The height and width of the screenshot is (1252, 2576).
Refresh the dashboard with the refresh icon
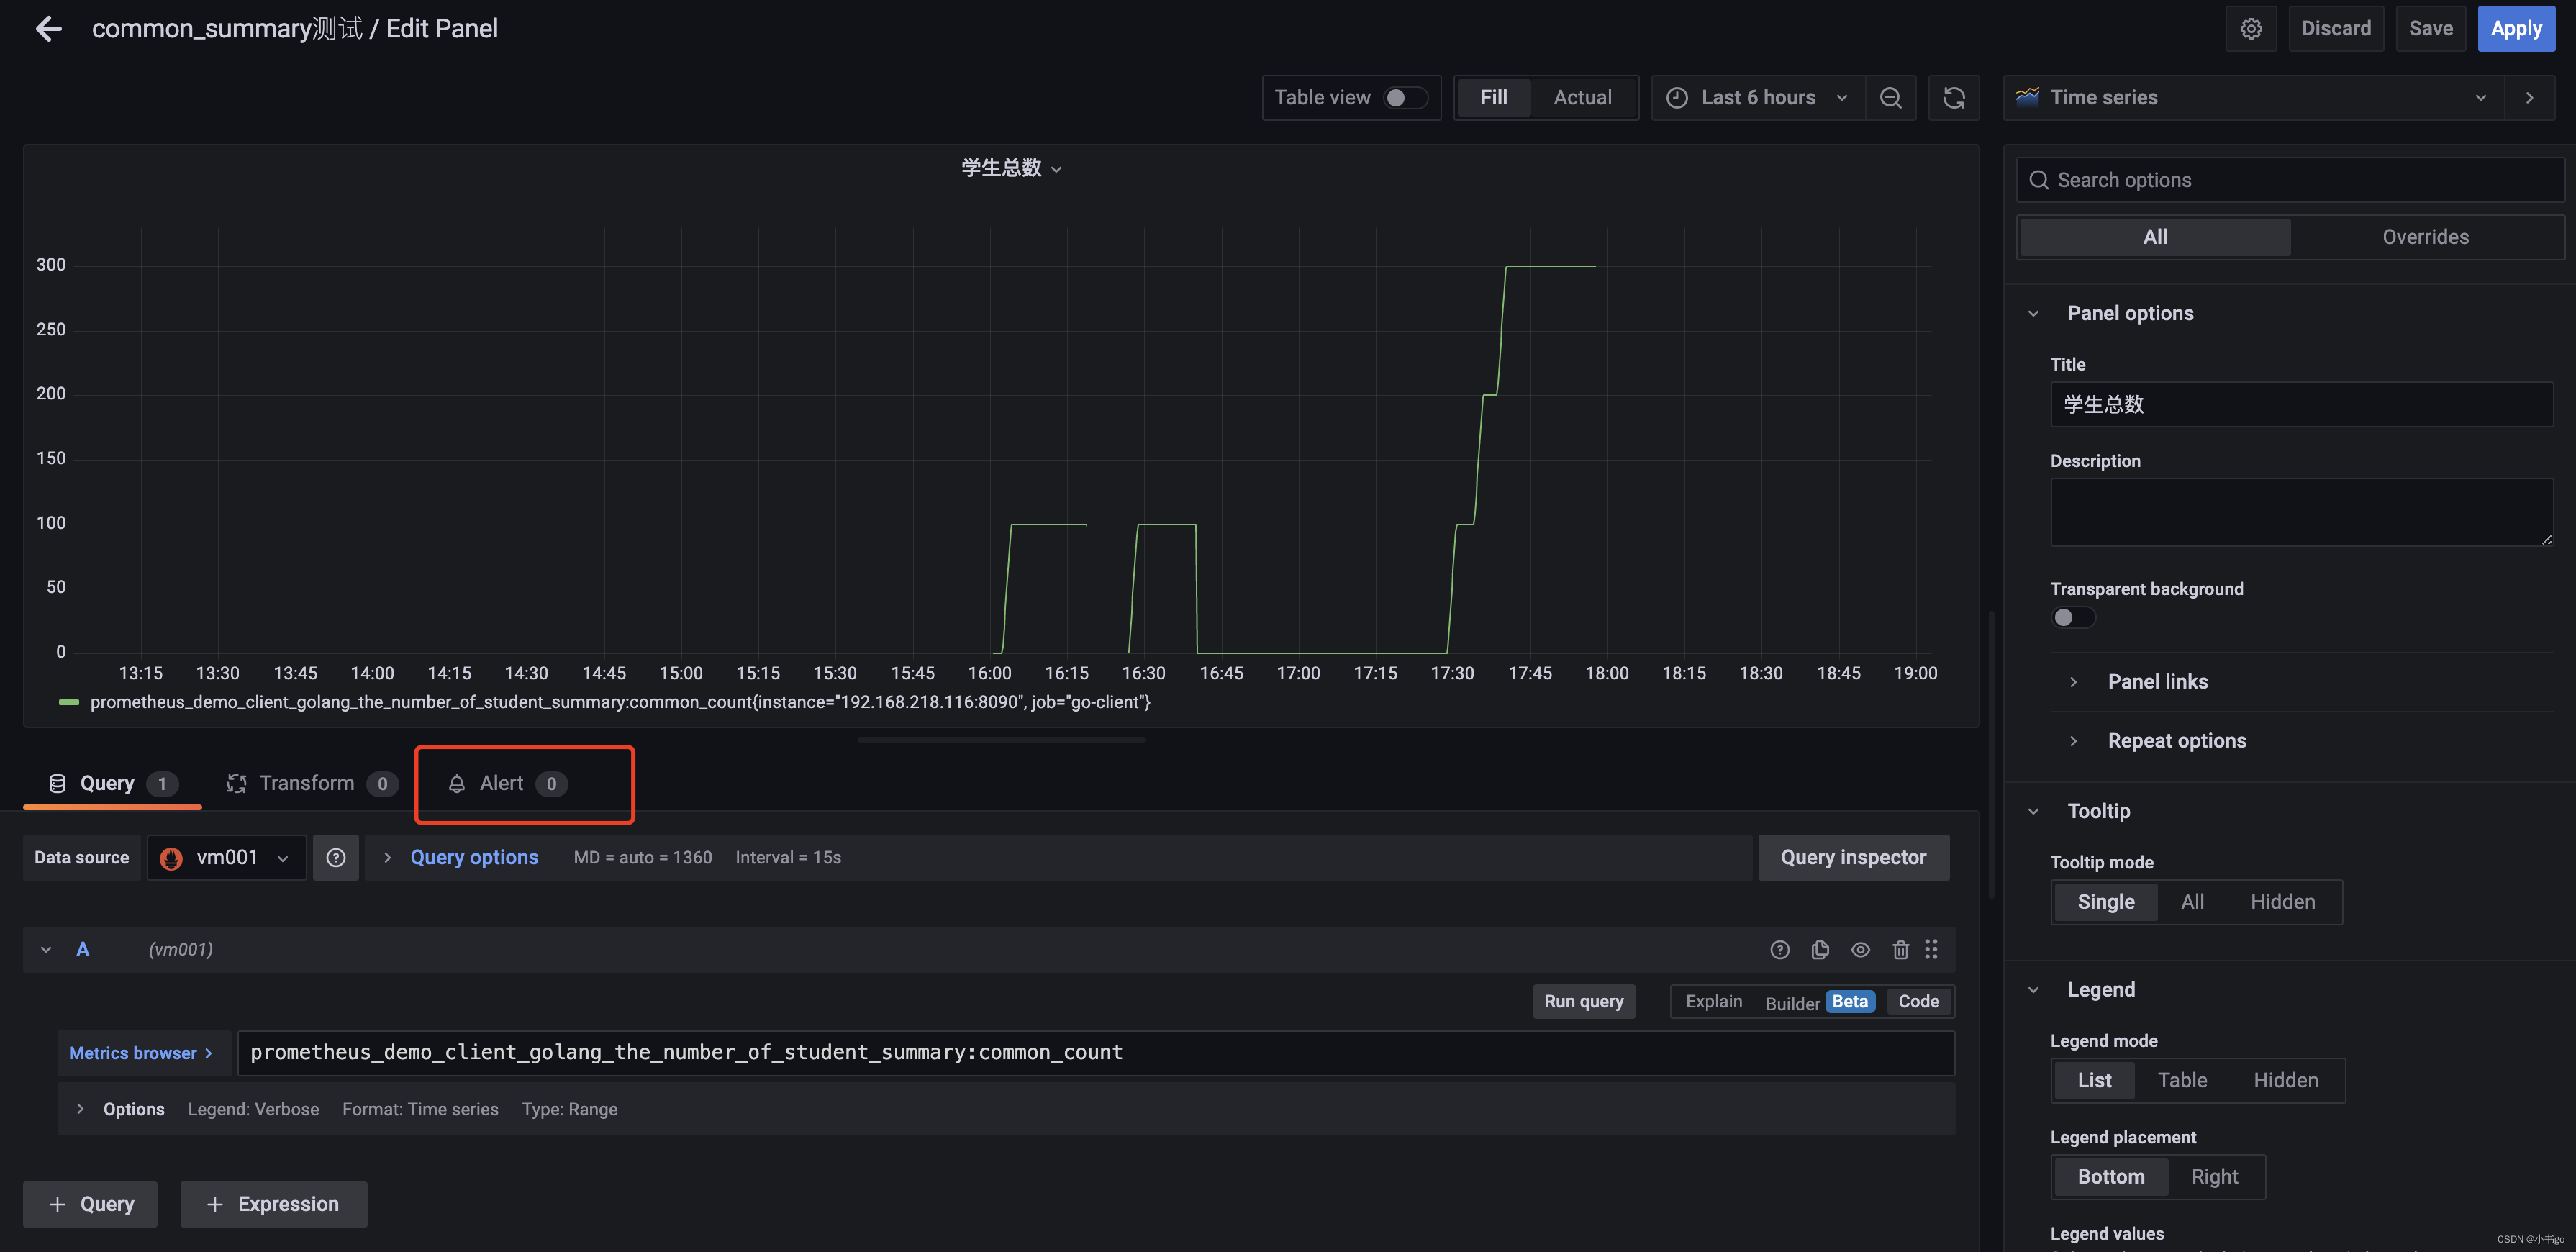[x=1953, y=98]
